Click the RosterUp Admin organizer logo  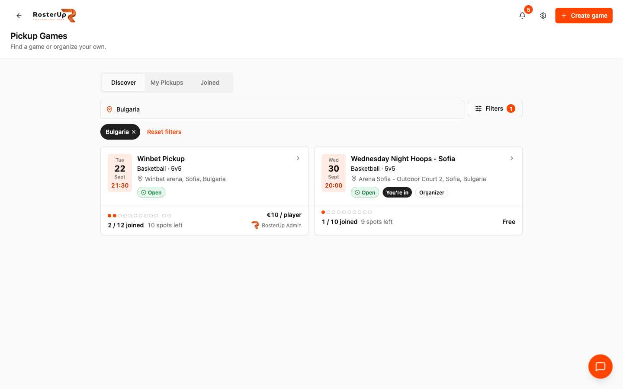256,225
